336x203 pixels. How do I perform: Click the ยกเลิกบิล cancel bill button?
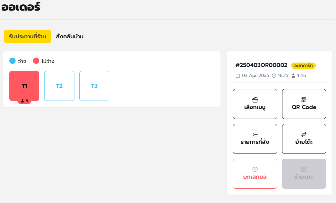click(x=255, y=174)
